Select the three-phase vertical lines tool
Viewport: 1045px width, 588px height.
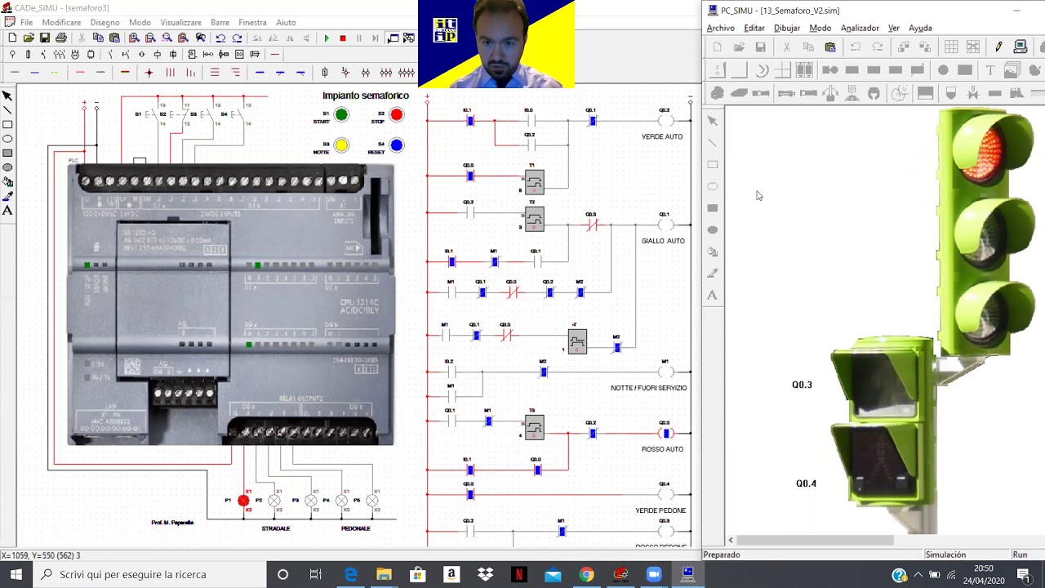click(170, 73)
